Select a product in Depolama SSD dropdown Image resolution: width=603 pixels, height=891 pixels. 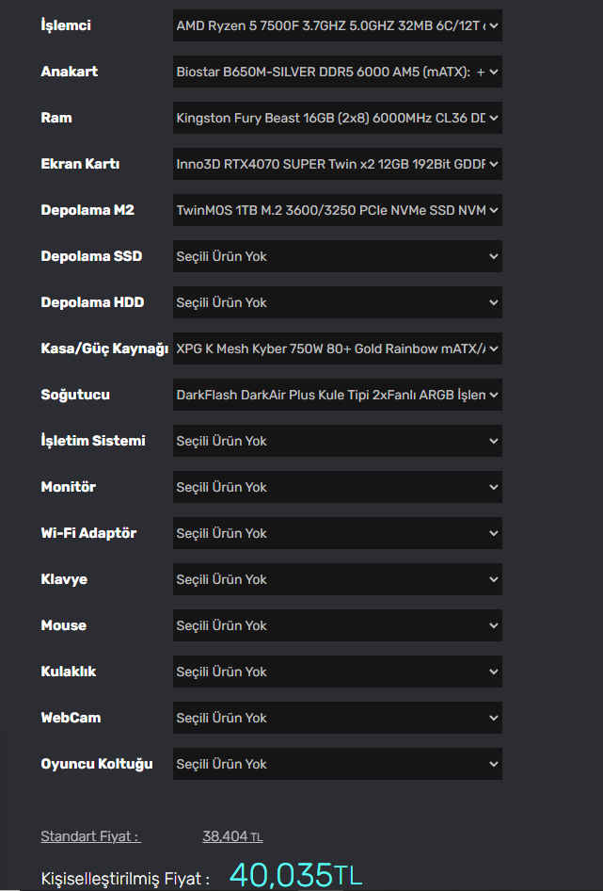[337, 256]
